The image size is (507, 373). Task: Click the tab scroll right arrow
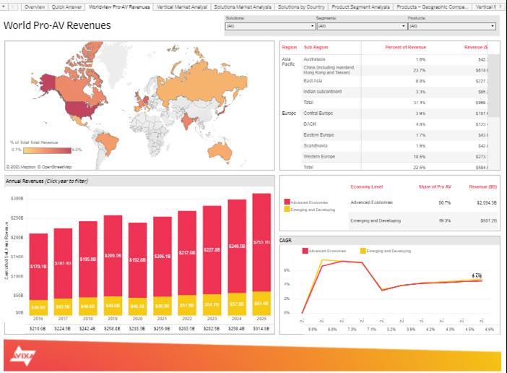click(x=500, y=7)
